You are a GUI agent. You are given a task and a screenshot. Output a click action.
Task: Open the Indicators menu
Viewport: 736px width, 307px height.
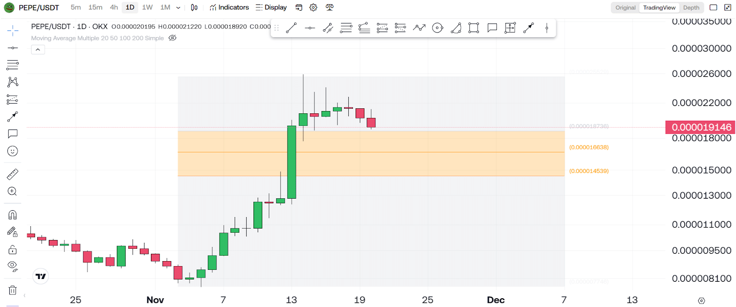click(229, 7)
